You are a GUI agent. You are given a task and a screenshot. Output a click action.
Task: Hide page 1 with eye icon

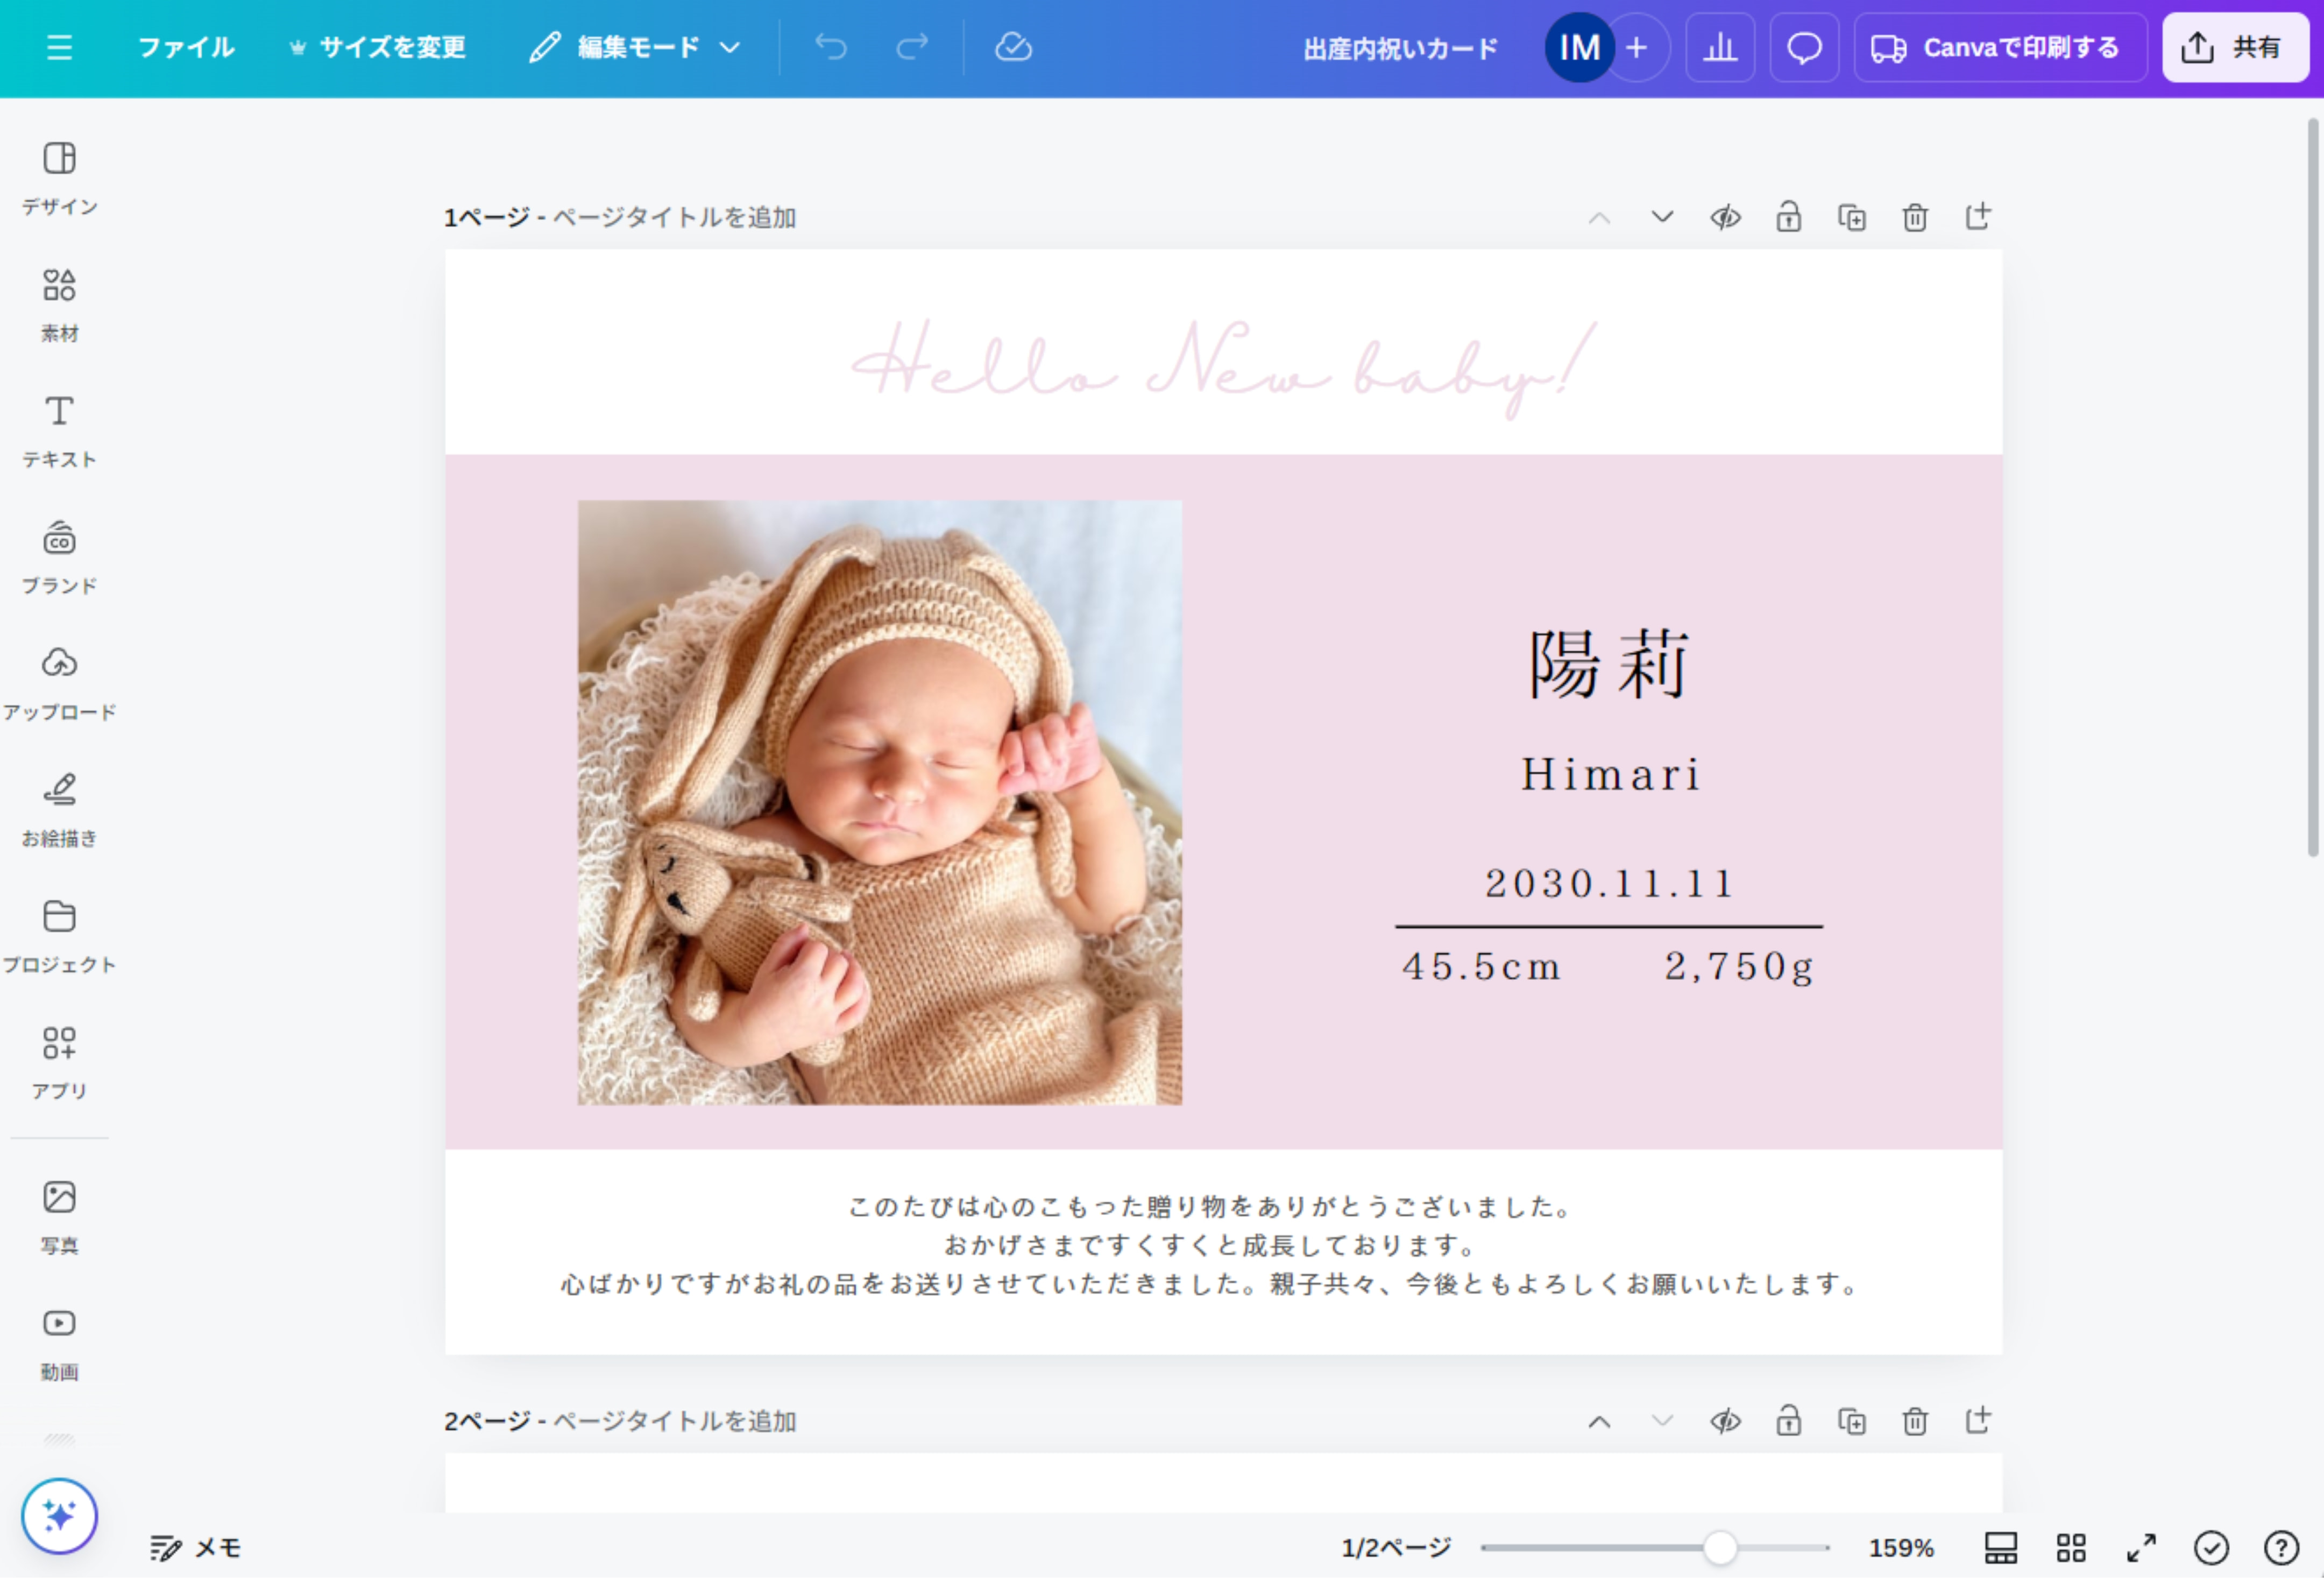(1726, 217)
